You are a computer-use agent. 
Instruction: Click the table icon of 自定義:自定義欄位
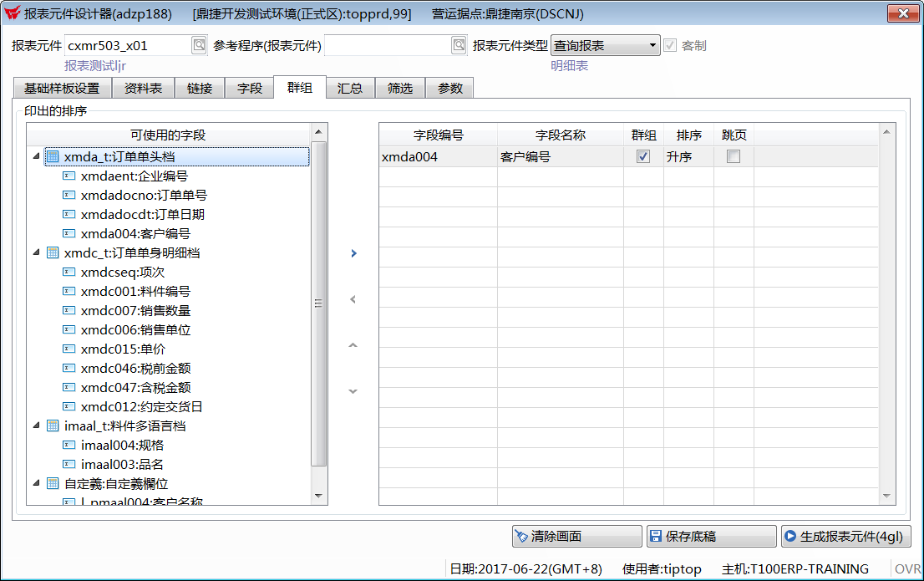(53, 483)
